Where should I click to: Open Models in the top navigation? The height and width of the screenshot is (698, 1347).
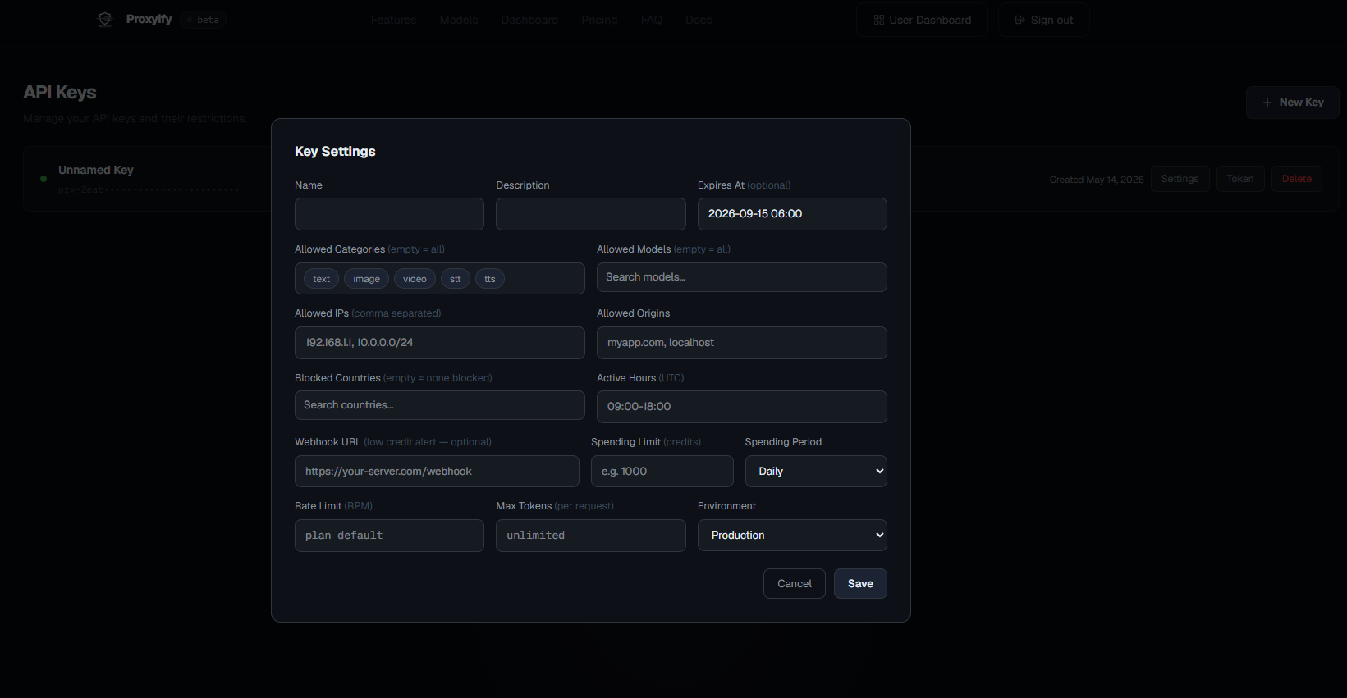click(459, 20)
